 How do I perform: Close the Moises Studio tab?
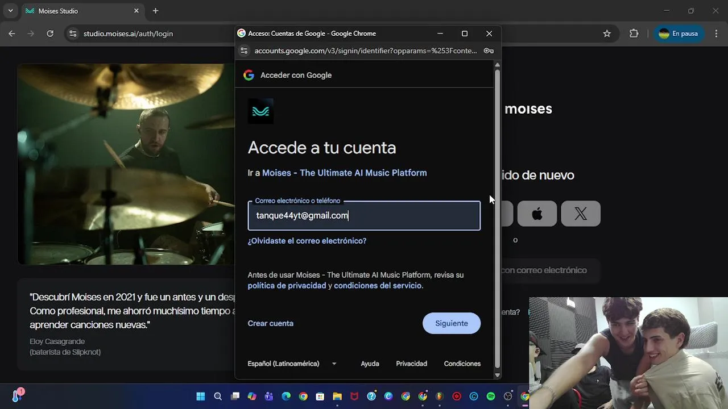(x=136, y=11)
